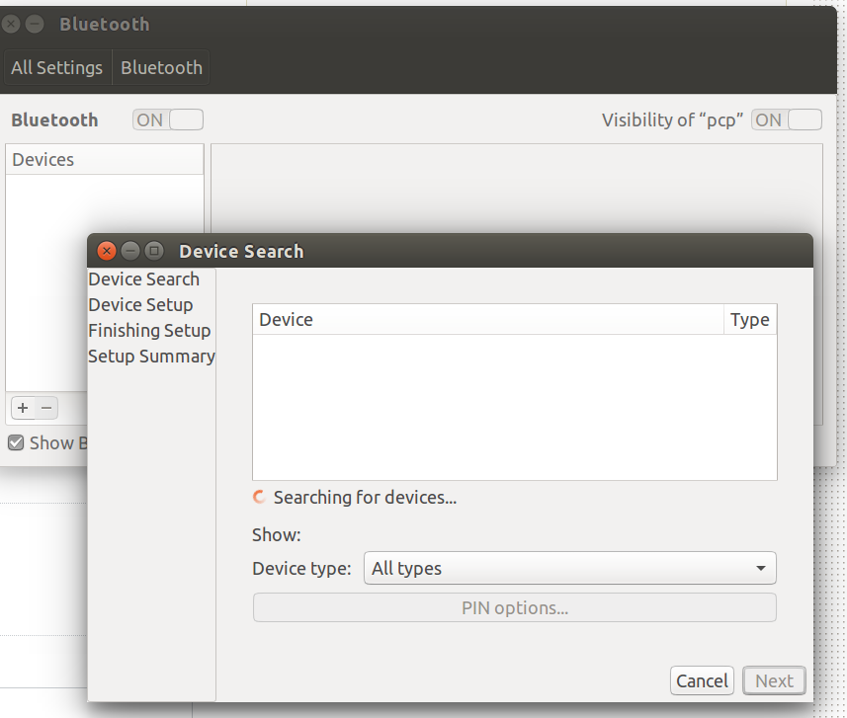Image resolution: width=847 pixels, height=718 pixels.
Task: Go back to All Settings
Action: pos(56,68)
